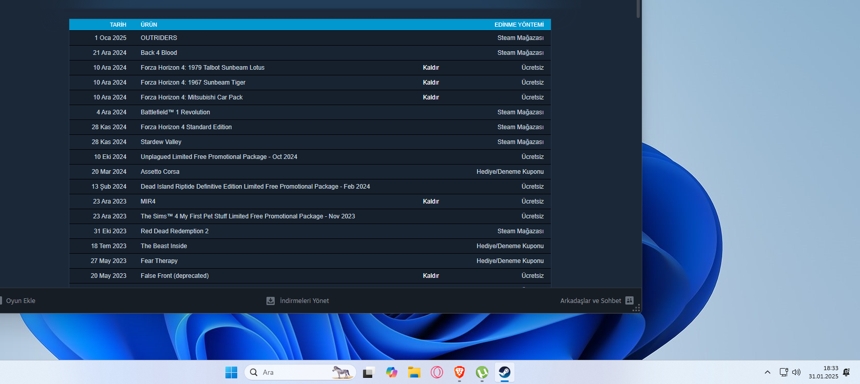Screen dimensions: 860x384
Task: Click the download icon beside İndirmeleri Yönet
Action: point(271,301)
